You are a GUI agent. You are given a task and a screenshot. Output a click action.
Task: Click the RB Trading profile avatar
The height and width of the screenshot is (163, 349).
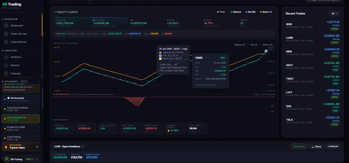tap(6, 159)
